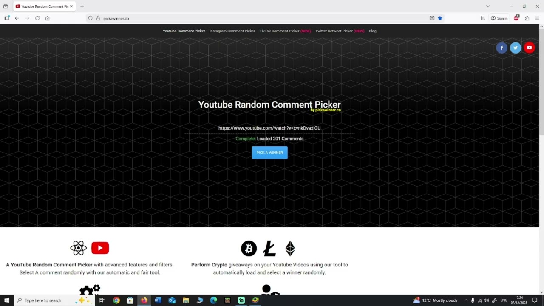Launch Google Chrome from the taskbar
The width and height of the screenshot is (544, 306).
[x=116, y=300]
